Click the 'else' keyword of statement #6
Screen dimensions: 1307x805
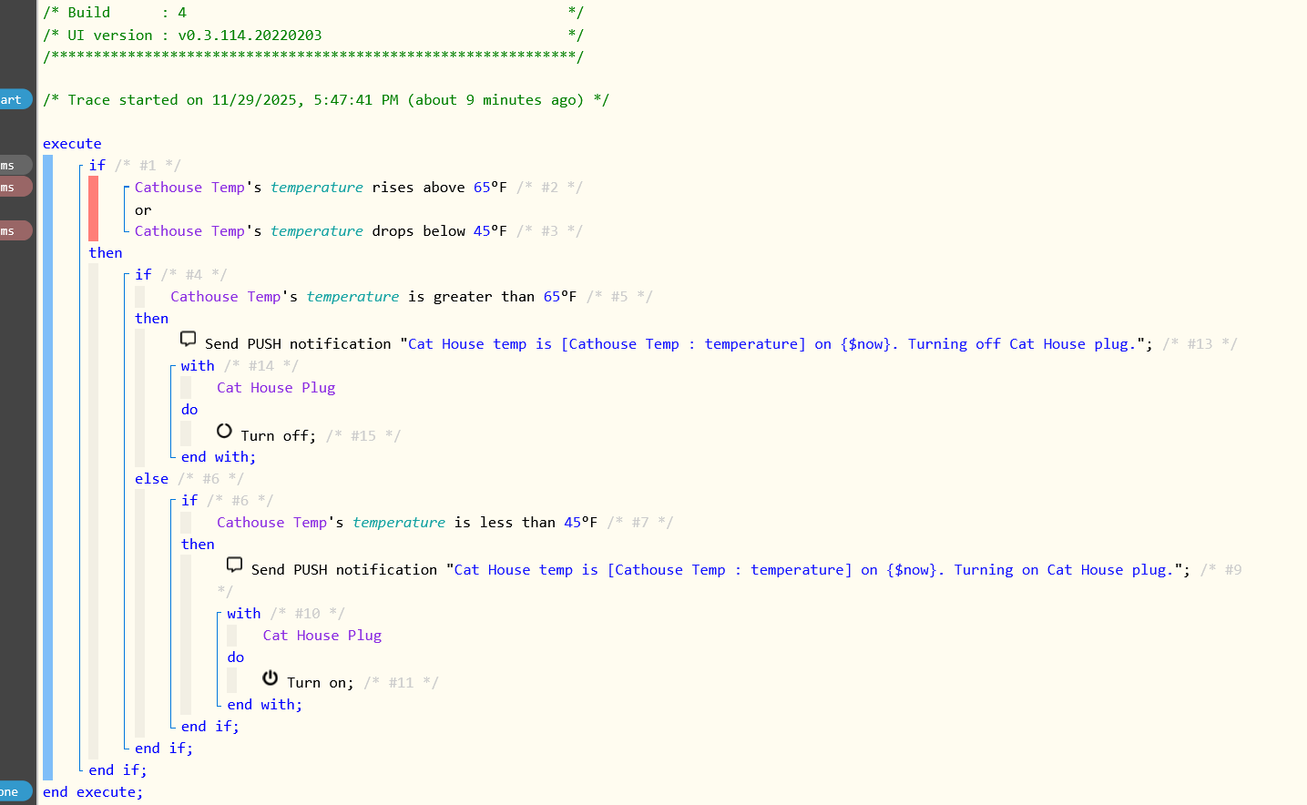(x=151, y=479)
